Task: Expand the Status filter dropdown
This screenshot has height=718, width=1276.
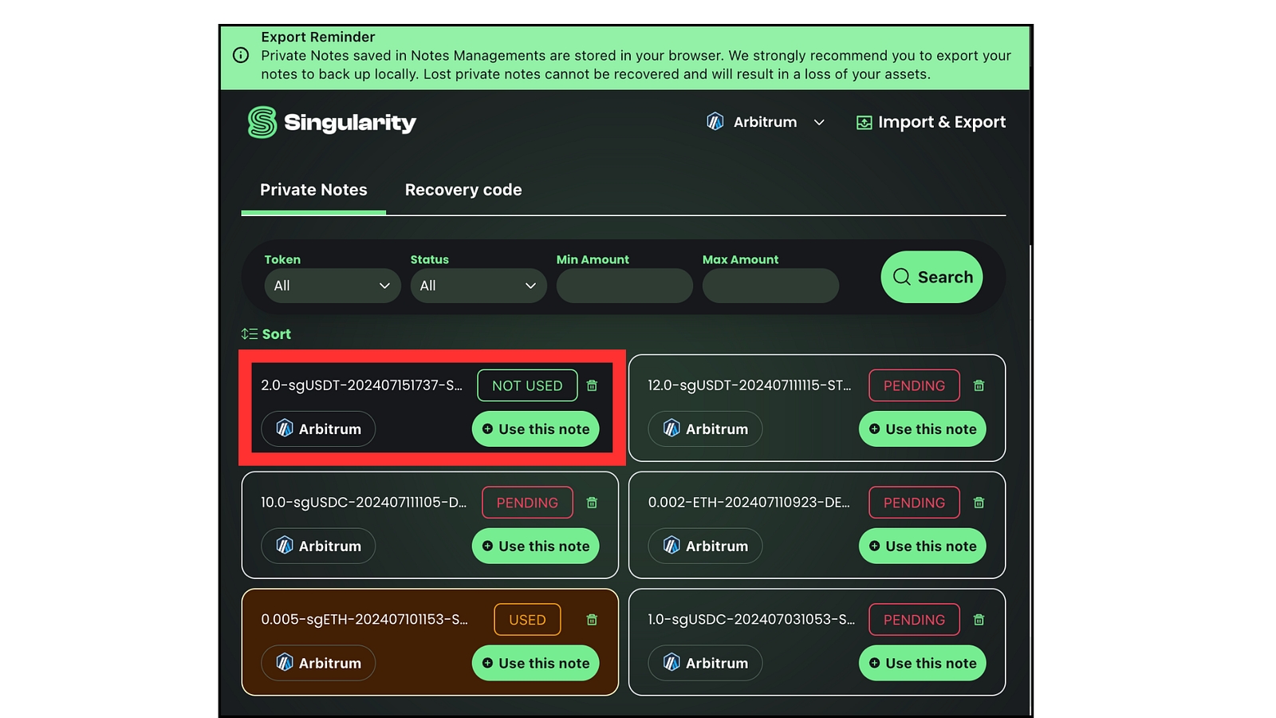Action: (478, 286)
